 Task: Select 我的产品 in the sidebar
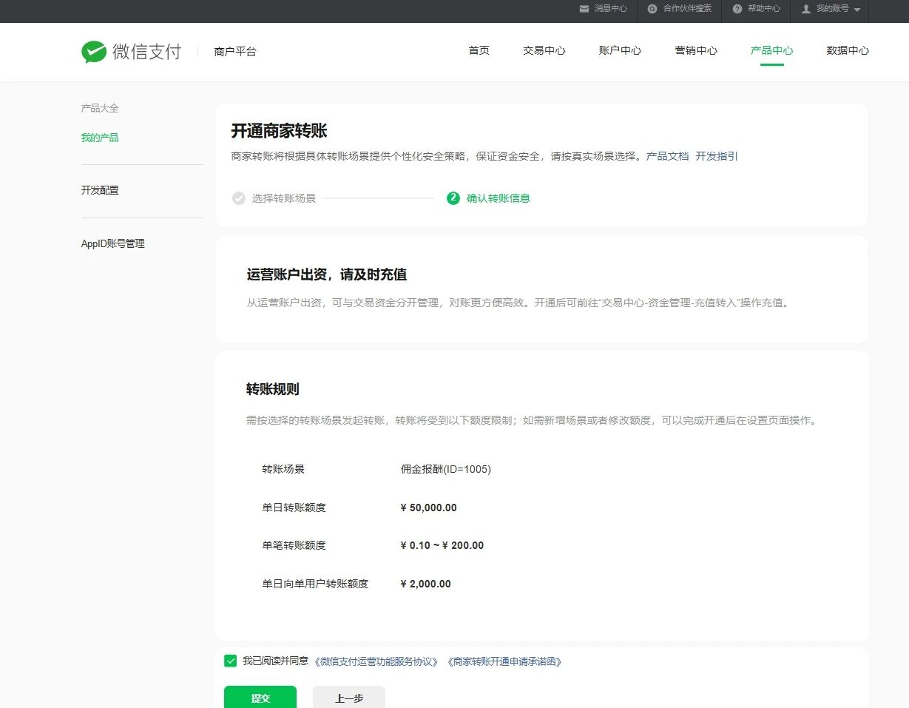pos(100,138)
